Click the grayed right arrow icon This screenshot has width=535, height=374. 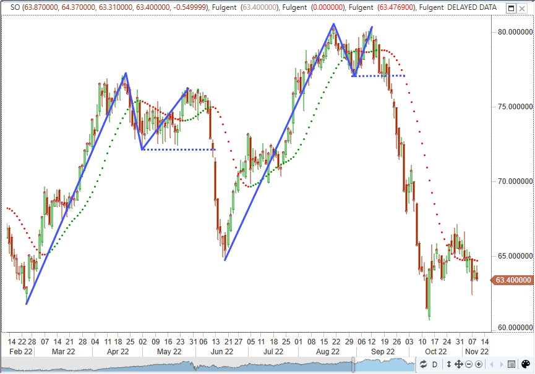point(502,365)
